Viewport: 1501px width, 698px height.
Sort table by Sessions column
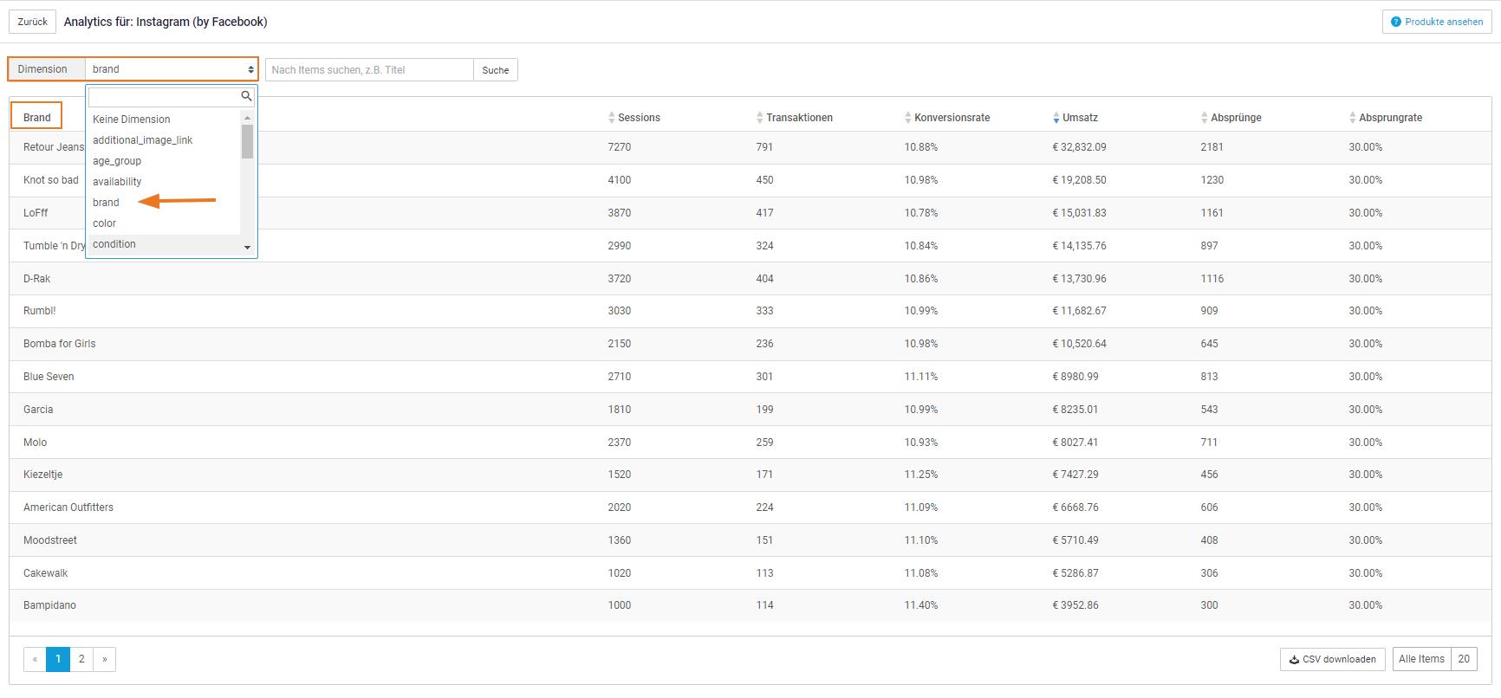[x=634, y=118]
